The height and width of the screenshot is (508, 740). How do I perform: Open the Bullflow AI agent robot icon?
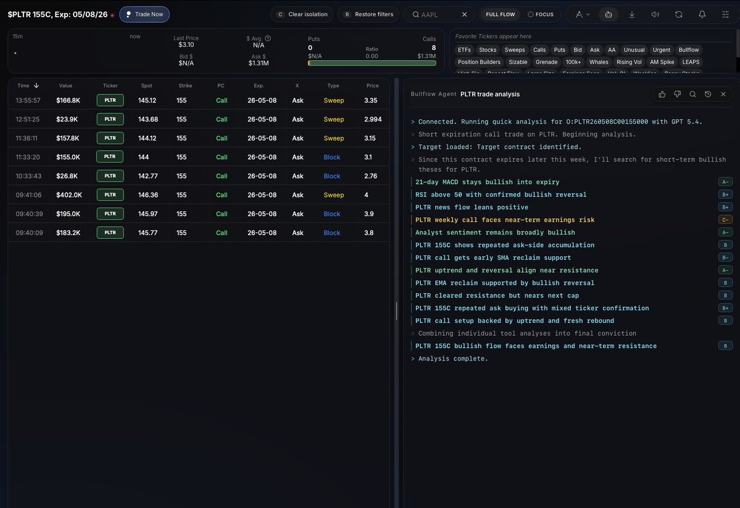tap(609, 15)
